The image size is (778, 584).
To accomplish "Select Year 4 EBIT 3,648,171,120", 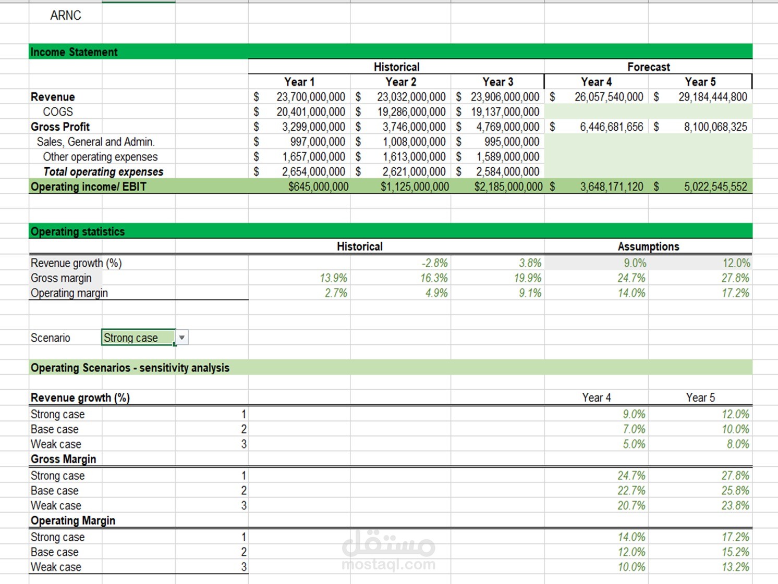I will click(x=597, y=187).
